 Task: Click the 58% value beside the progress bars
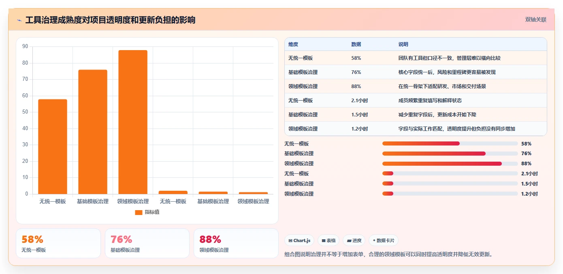click(526, 143)
